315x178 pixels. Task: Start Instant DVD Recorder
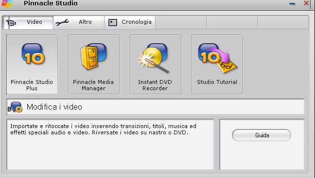156,65
